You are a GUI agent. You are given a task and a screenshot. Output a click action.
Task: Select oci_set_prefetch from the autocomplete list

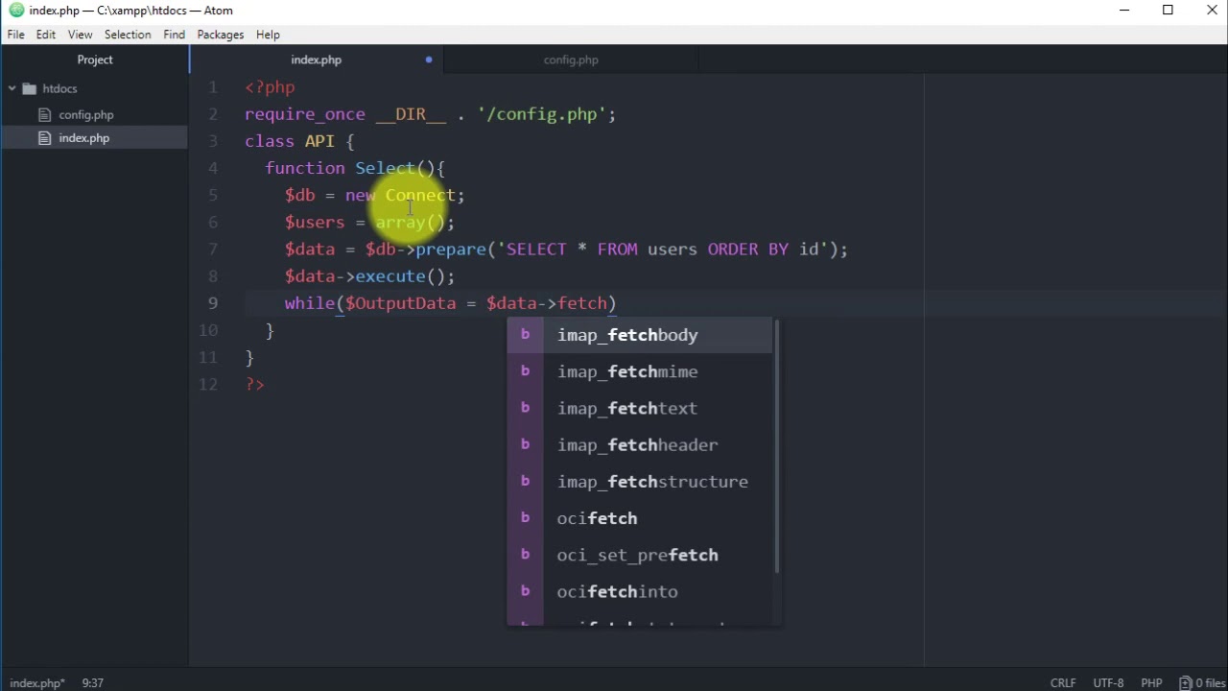637,555
